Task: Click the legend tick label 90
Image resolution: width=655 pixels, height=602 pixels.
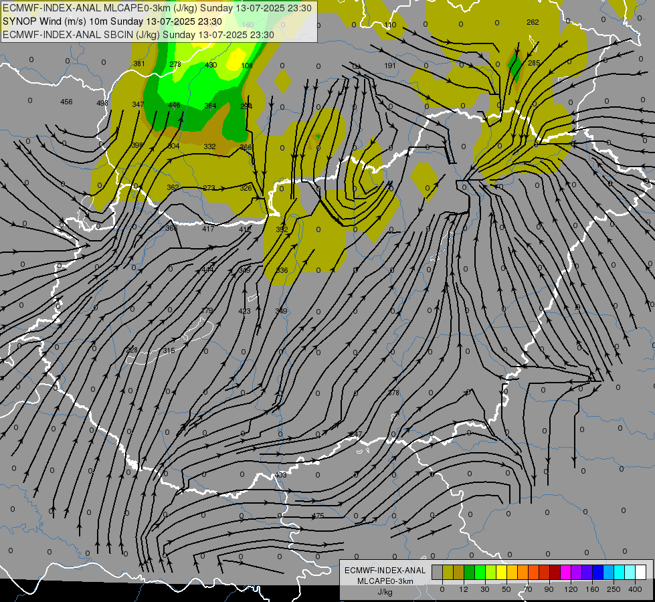Action: [x=549, y=589]
